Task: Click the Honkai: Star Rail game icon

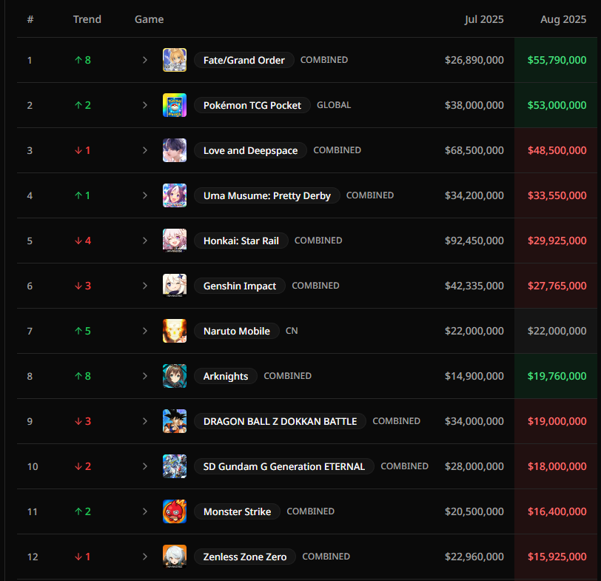Action: (x=175, y=241)
